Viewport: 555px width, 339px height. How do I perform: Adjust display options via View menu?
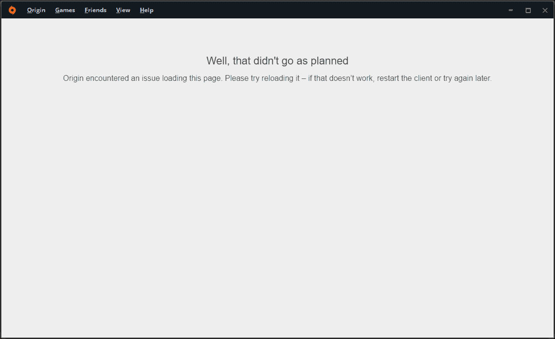click(x=123, y=10)
